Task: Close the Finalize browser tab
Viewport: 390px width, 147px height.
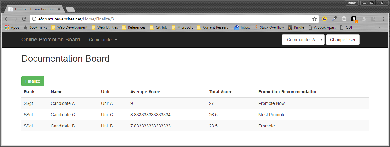Action: coord(59,9)
